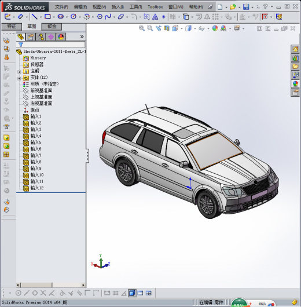The height and width of the screenshot is (307, 301).
Task: Select the Corner Rectangle sketch tool
Action: [47, 17]
